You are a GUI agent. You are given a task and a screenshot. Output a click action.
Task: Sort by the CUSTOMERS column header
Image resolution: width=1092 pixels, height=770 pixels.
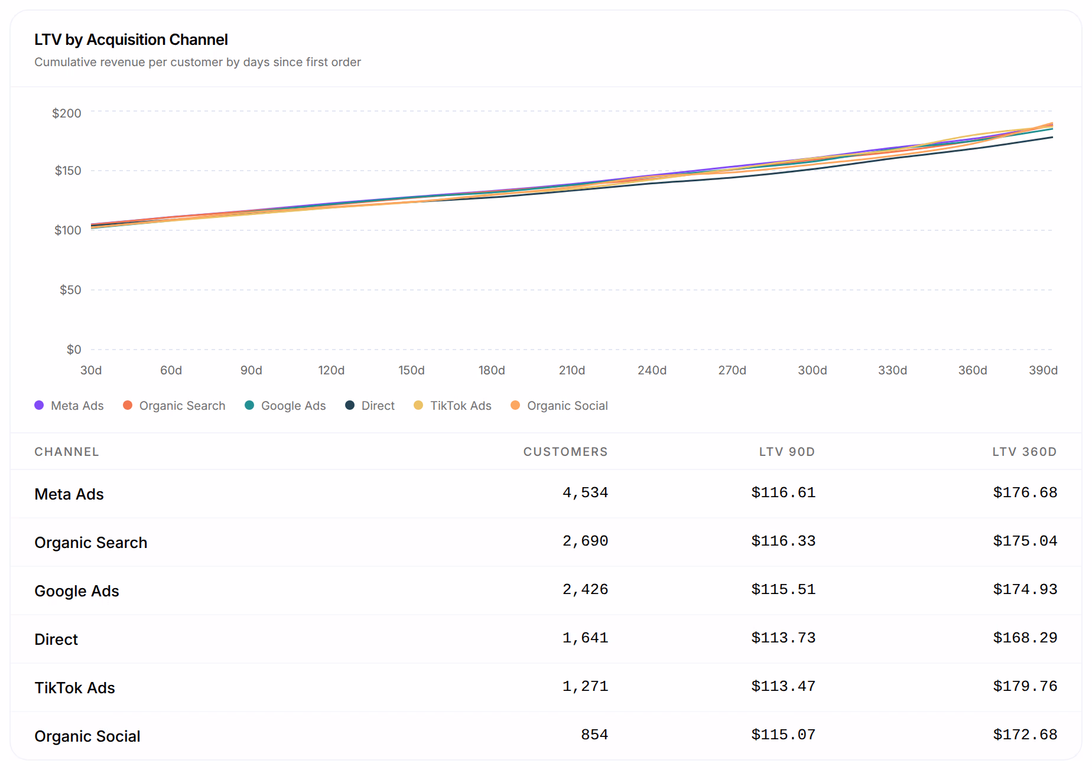pyautogui.click(x=565, y=452)
